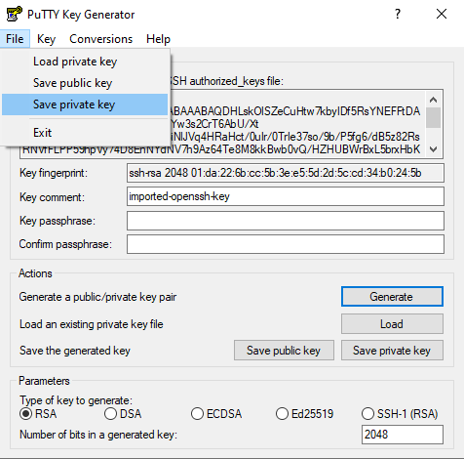The image size is (464, 459).
Task: Open the Help menu
Action: tap(158, 39)
